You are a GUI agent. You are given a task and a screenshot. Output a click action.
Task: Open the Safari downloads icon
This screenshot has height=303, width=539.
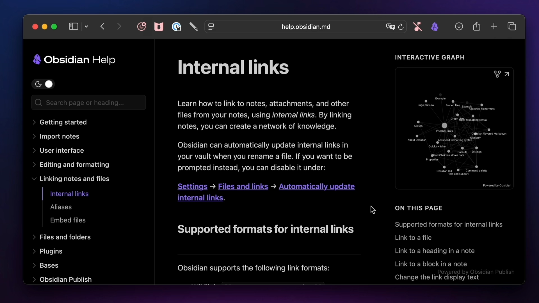(459, 27)
